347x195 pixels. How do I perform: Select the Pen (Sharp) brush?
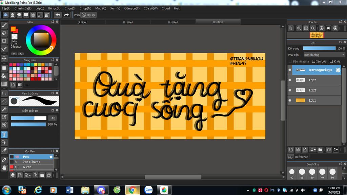pos(31,162)
